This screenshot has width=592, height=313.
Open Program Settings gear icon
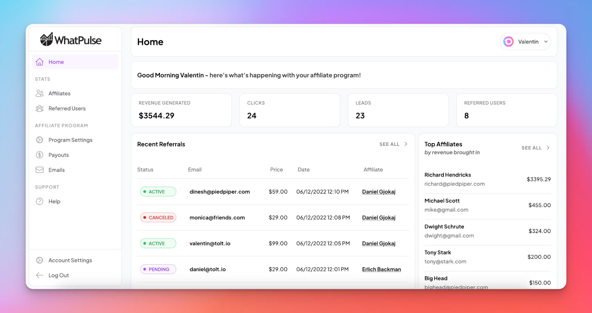39,140
